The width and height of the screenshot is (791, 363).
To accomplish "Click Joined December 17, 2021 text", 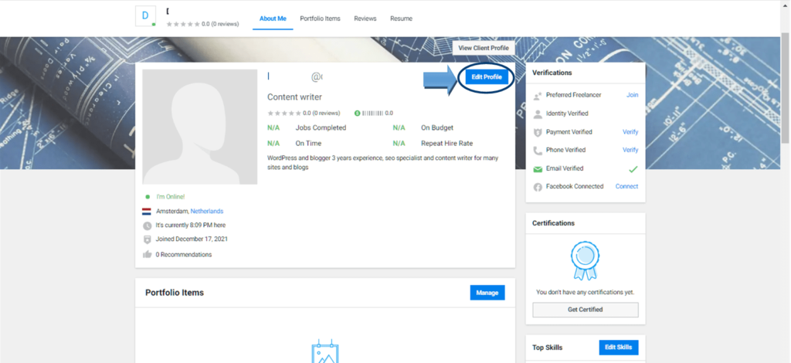I will click(x=192, y=239).
